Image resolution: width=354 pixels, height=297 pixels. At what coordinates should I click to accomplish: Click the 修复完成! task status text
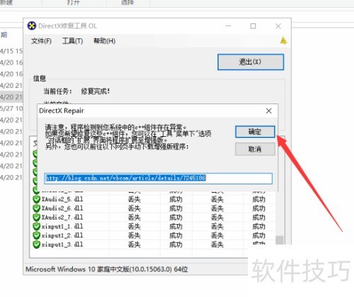96,91
